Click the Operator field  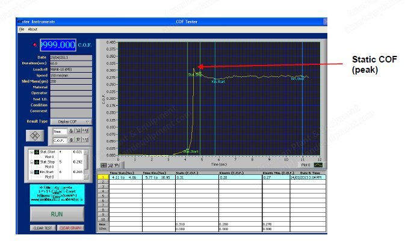(x=71, y=93)
